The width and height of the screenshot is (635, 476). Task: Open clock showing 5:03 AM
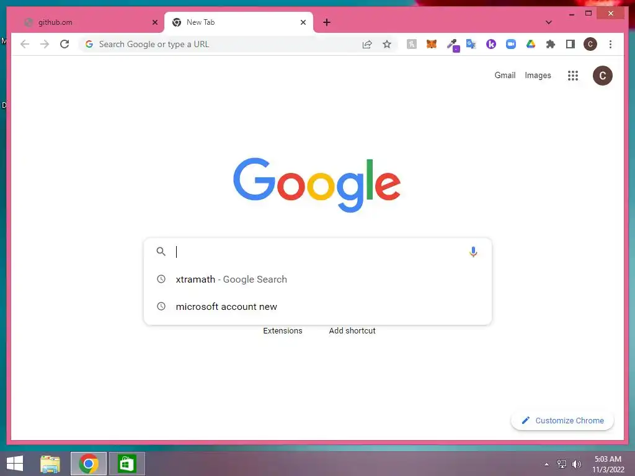[608, 464]
